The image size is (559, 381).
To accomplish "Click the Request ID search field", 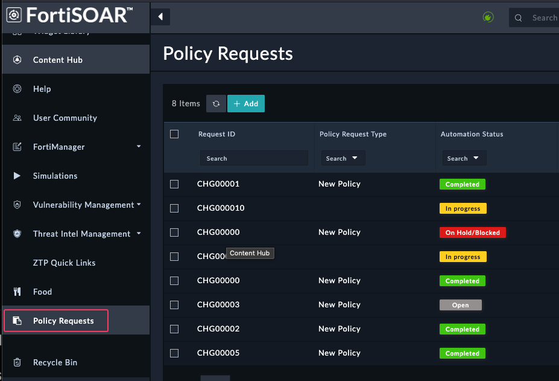I will point(253,158).
